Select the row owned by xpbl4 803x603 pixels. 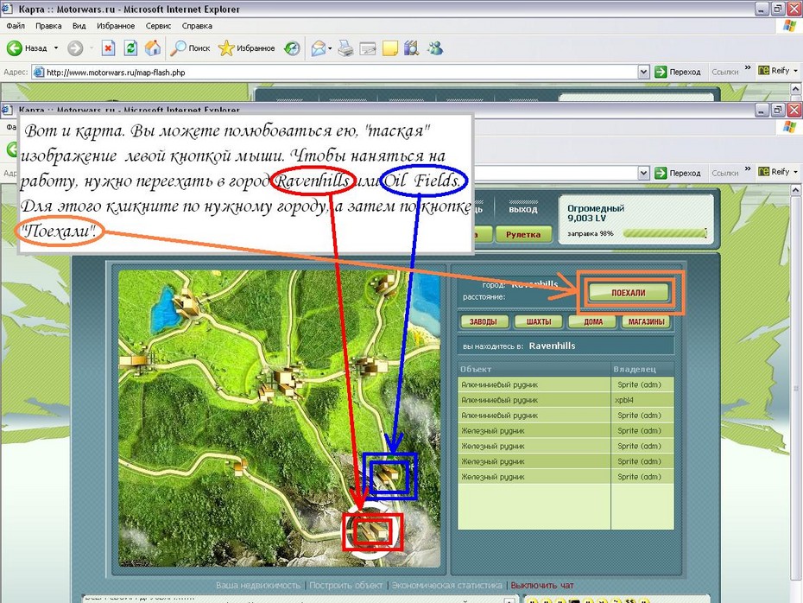coord(566,400)
